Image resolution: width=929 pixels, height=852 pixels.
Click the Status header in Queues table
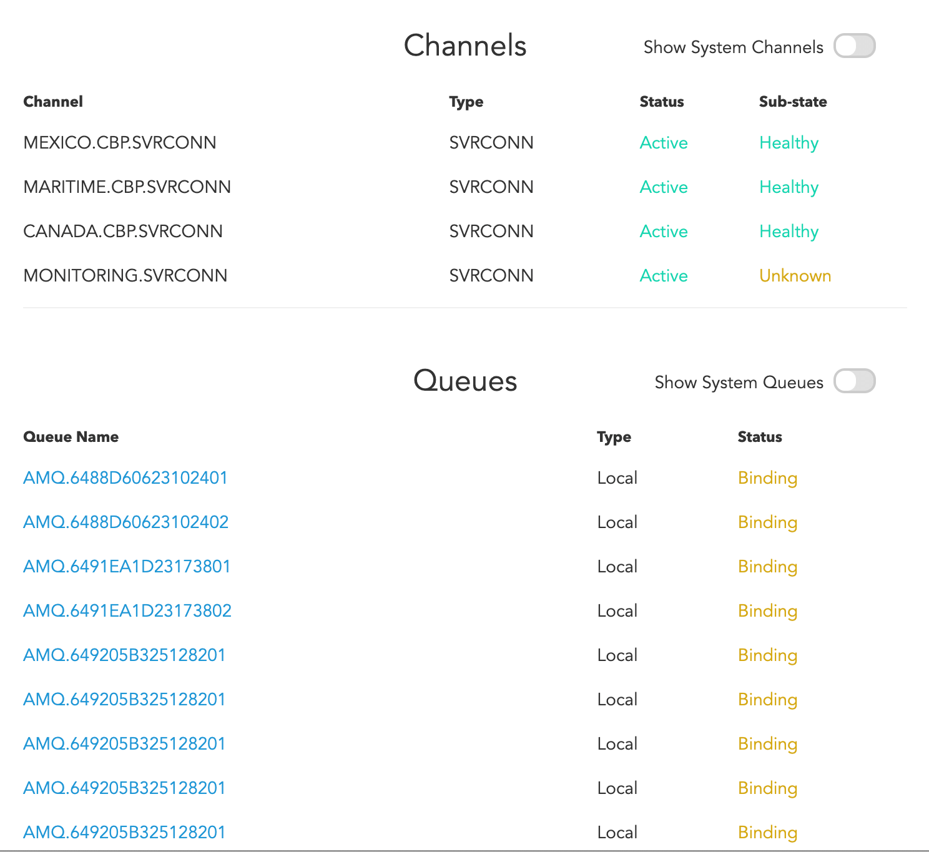(x=760, y=437)
